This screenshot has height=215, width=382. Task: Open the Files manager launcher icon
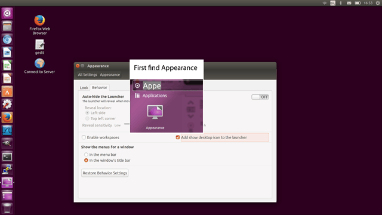coord(7,26)
